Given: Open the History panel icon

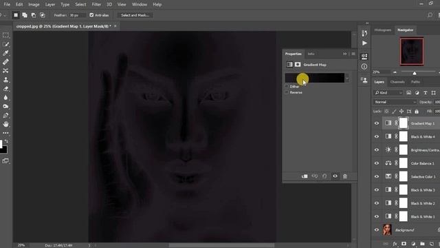Looking at the screenshot, I should 364,33.
